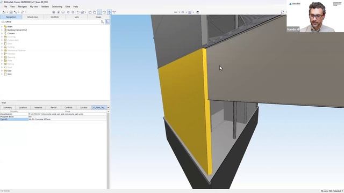Click the presenter webcam thumbnail
344x193 pixels.
pos(316,16)
